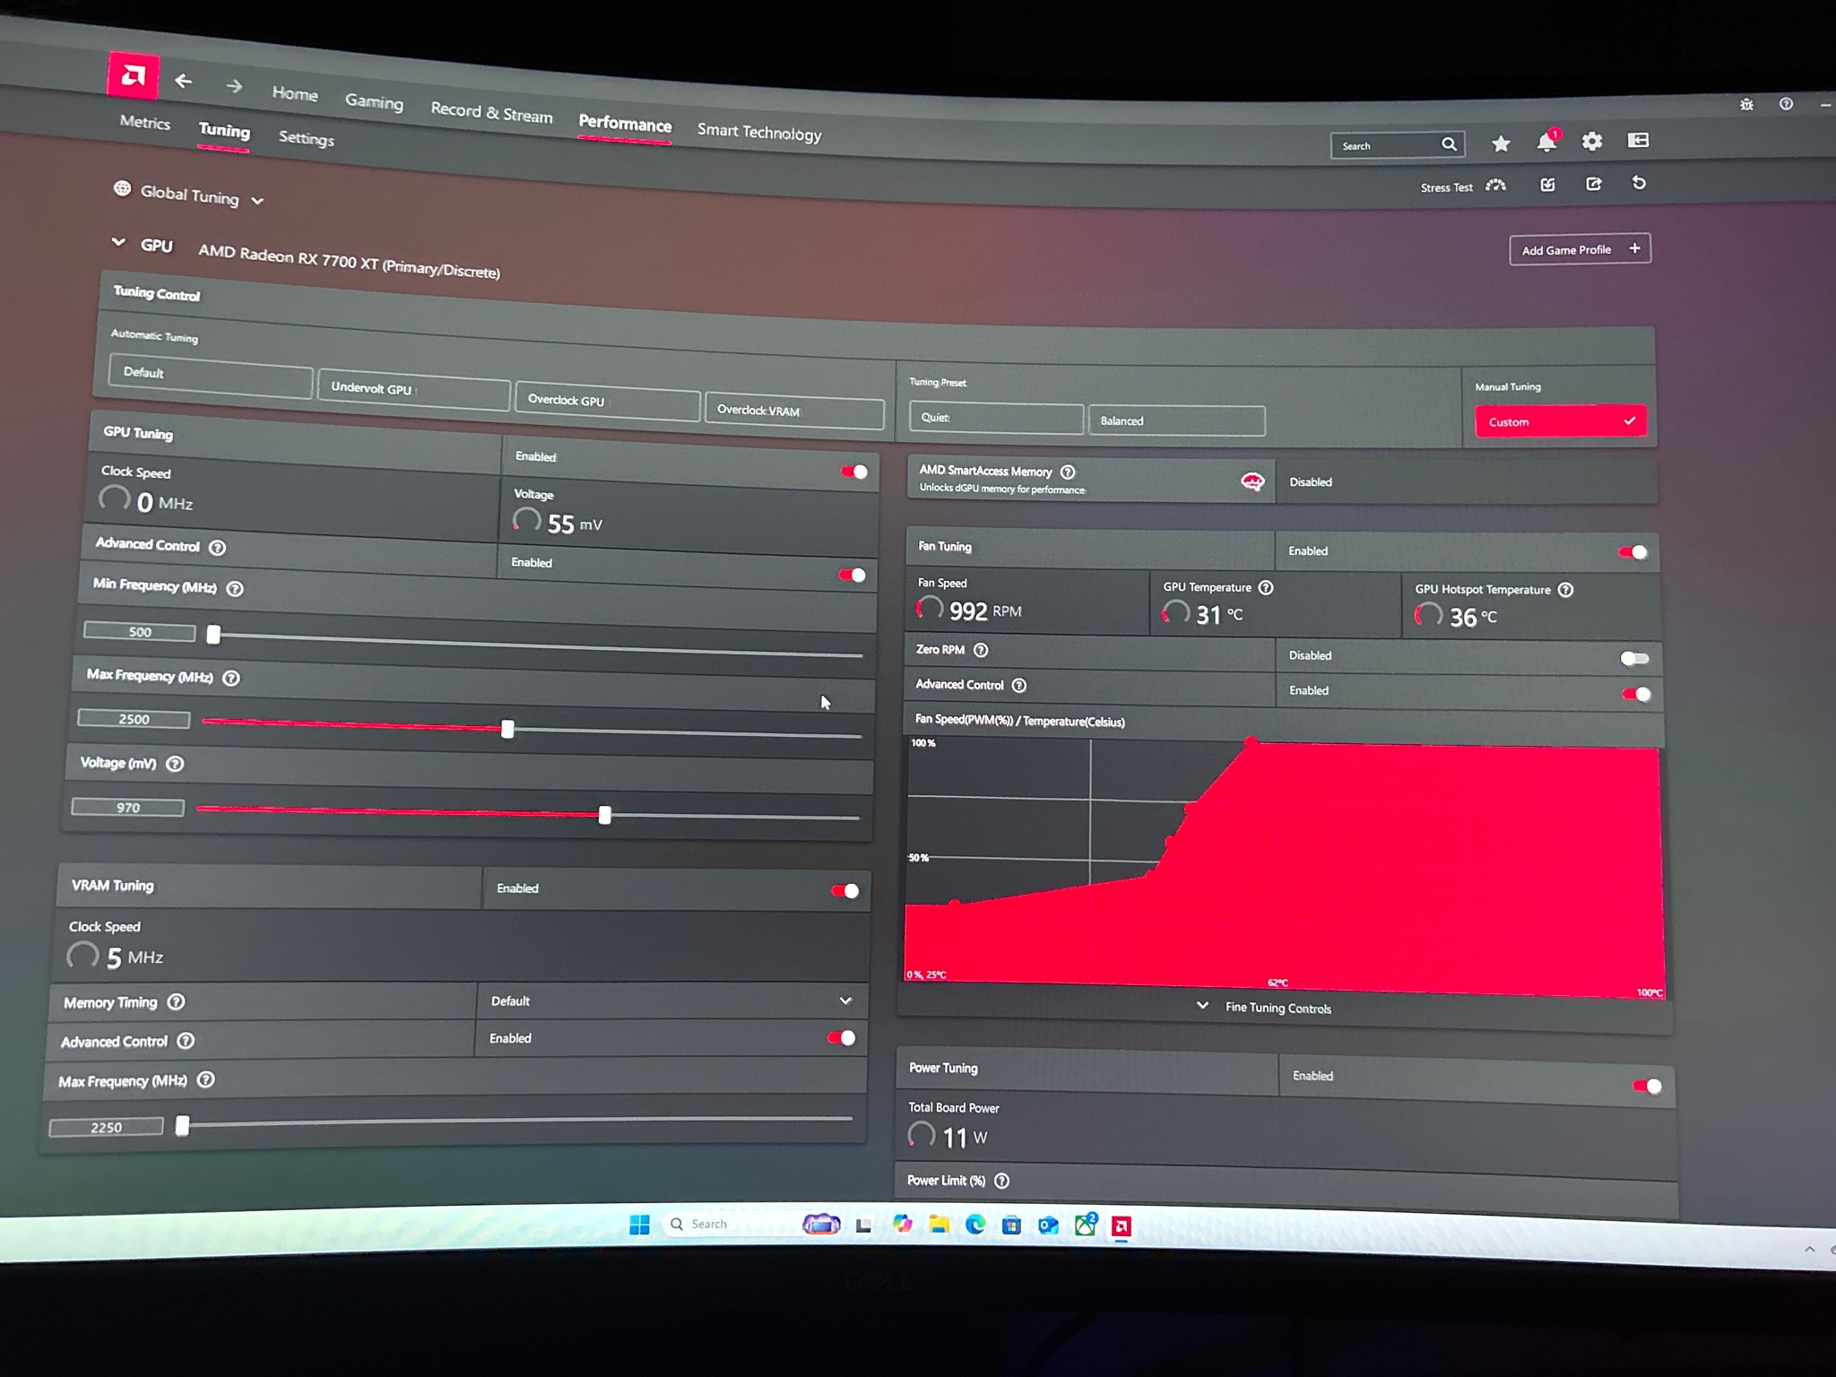Viewport: 1836px width, 1377px height.
Task: Open help for Power Limit (%)
Action: coord(1002,1181)
